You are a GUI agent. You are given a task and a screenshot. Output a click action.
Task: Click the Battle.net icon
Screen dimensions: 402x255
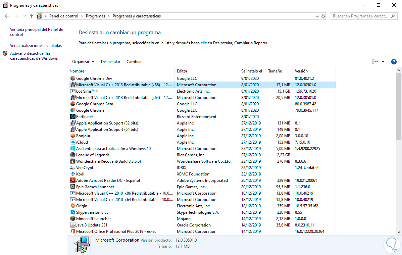(73, 117)
